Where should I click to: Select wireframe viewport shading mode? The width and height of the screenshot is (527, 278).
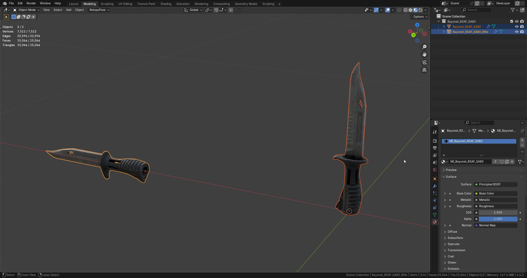click(x=405, y=10)
